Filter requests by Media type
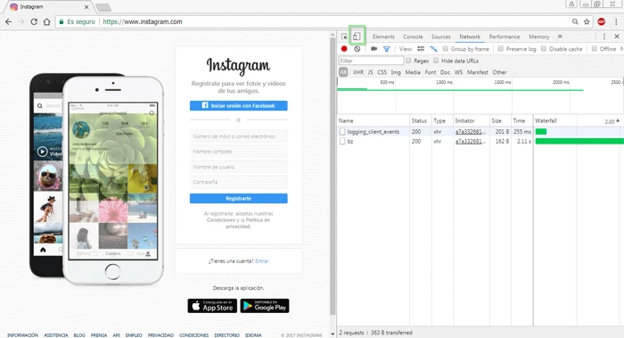624x338 pixels. [x=413, y=72]
